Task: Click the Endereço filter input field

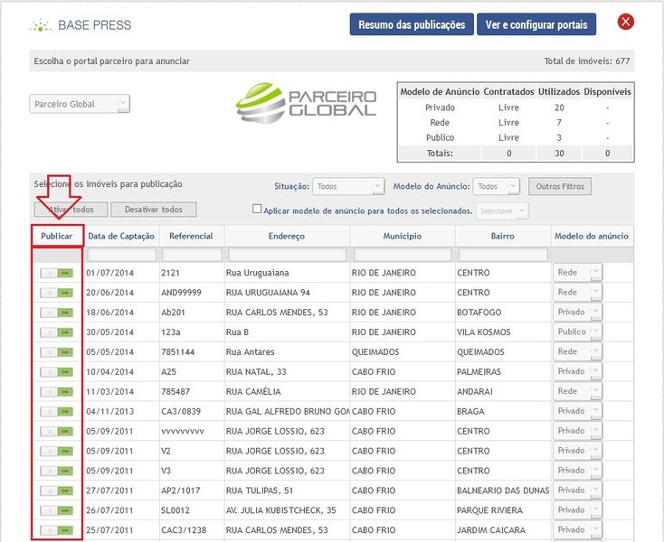Action: pos(286,255)
